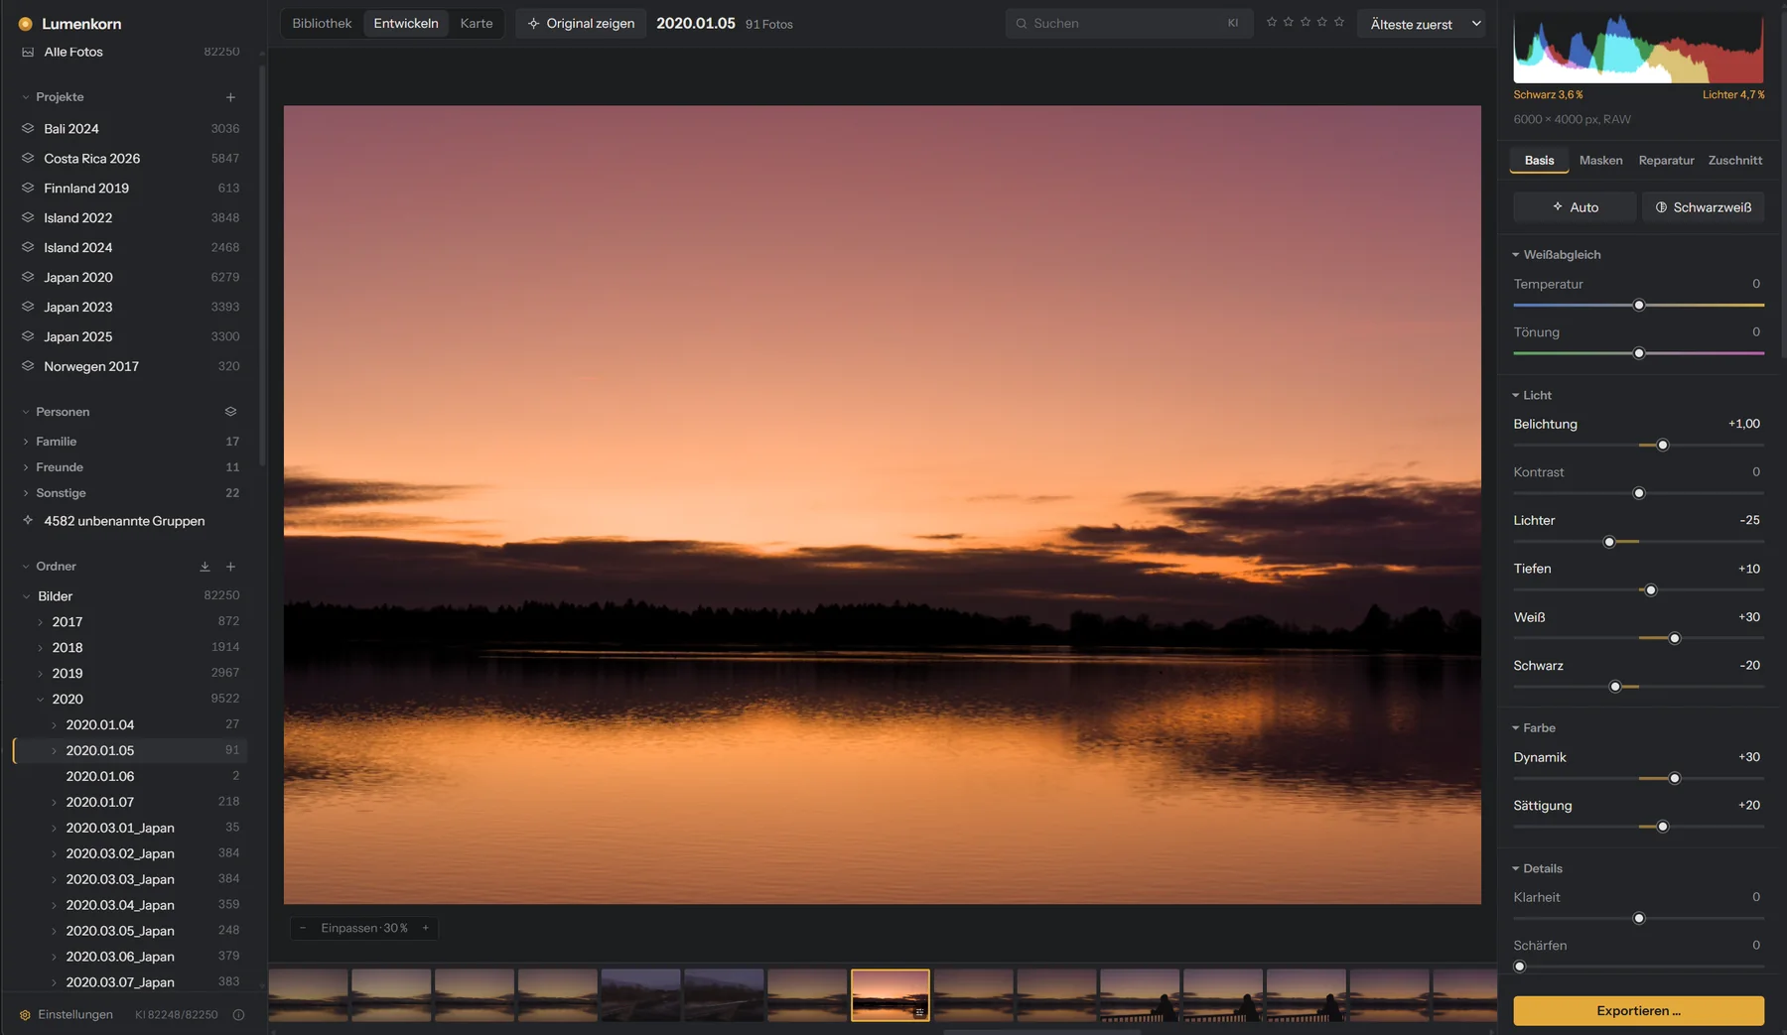
Task: Click in the Suchen search field
Action: (x=1129, y=24)
